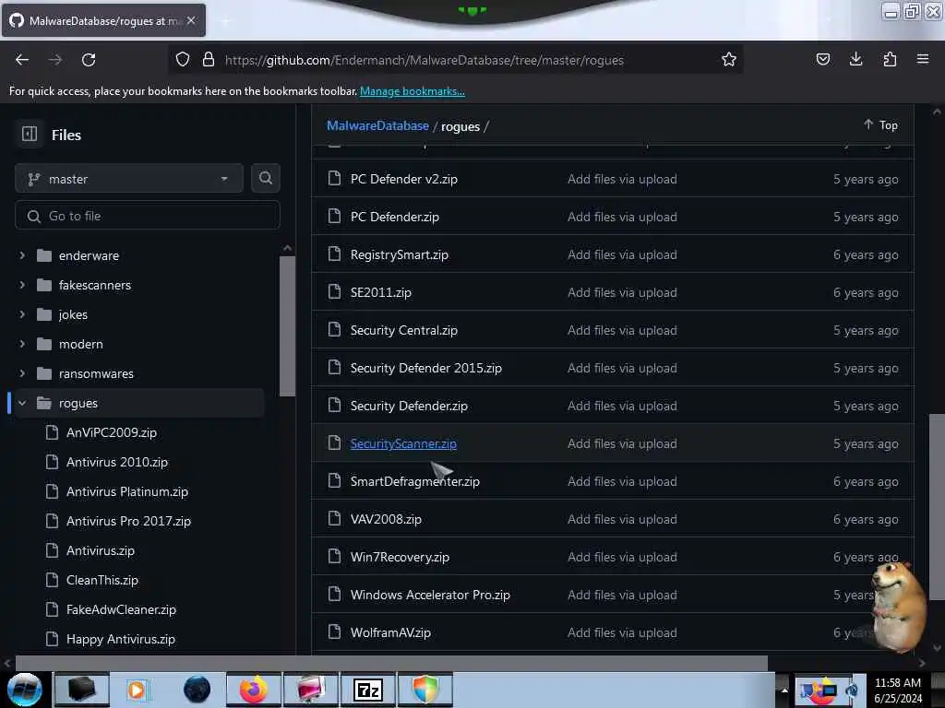Open SmartDefragmenter.zip
The image size is (945, 708).
pos(414,481)
